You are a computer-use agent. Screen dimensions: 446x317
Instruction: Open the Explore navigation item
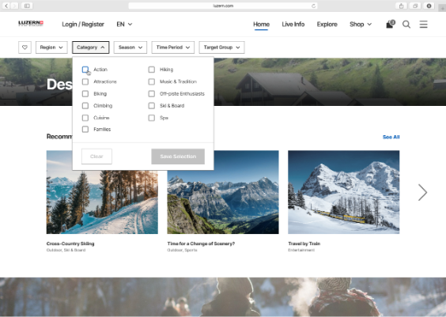pyautogui.click(x=327, y=25)
